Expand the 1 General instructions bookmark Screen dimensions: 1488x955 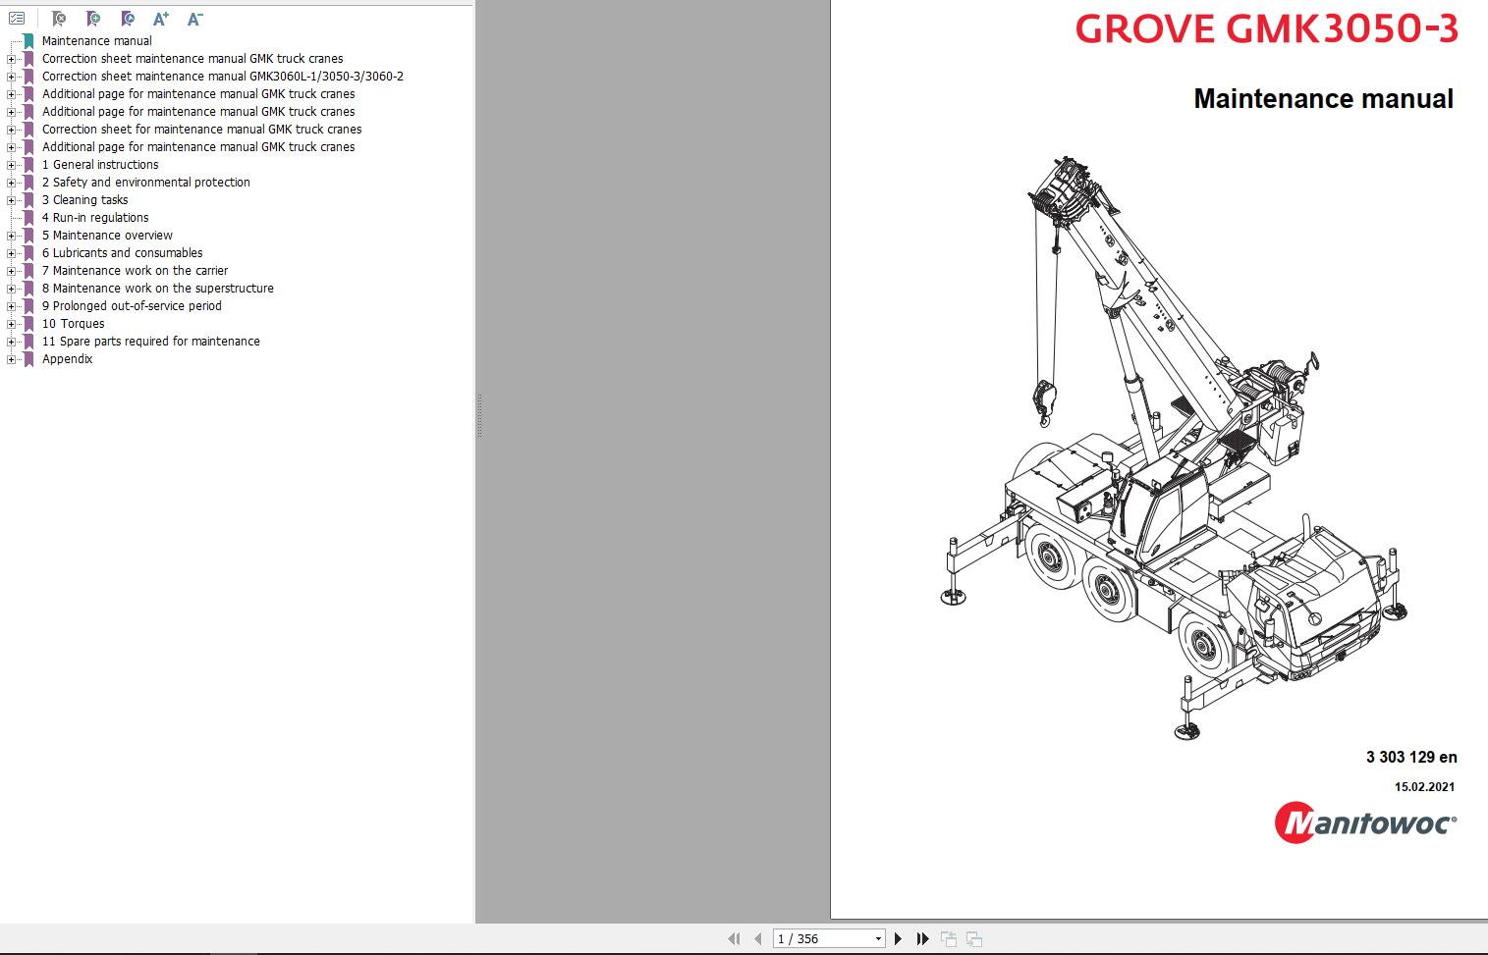pyautogui.click(x=11, y=165)
